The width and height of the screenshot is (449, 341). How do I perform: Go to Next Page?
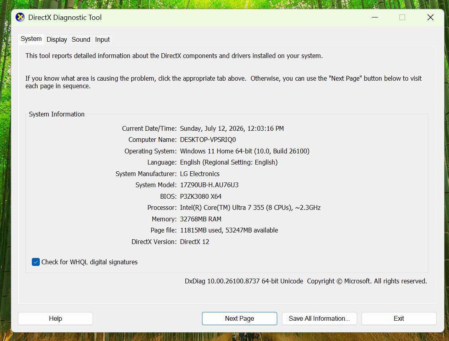239,318
